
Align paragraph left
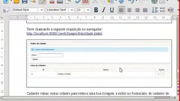pos(121,10)
